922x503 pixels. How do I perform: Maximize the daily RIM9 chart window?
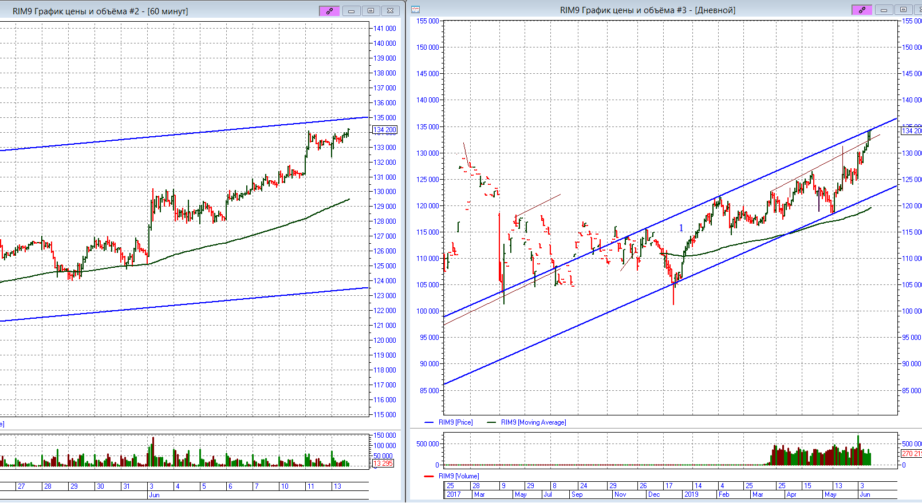coord(903,10)
